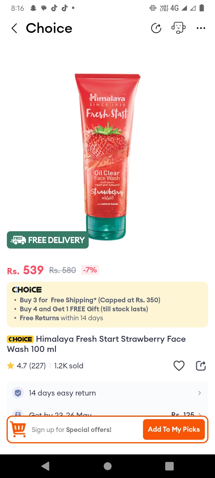This screenshot has width=215, height=478.
Task: Tap the Choice promotions info banner
Action: [107, 304]
